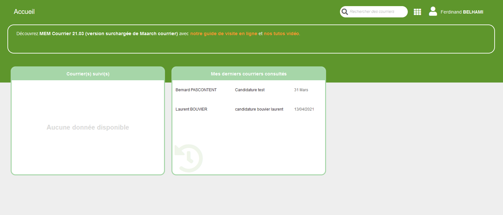Click the Accueil page title
The height and width of the screenshot is (215, 503).
[24, 12]
